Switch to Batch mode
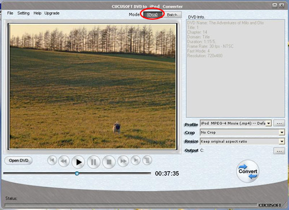The image size is (289, 210). 172,14
